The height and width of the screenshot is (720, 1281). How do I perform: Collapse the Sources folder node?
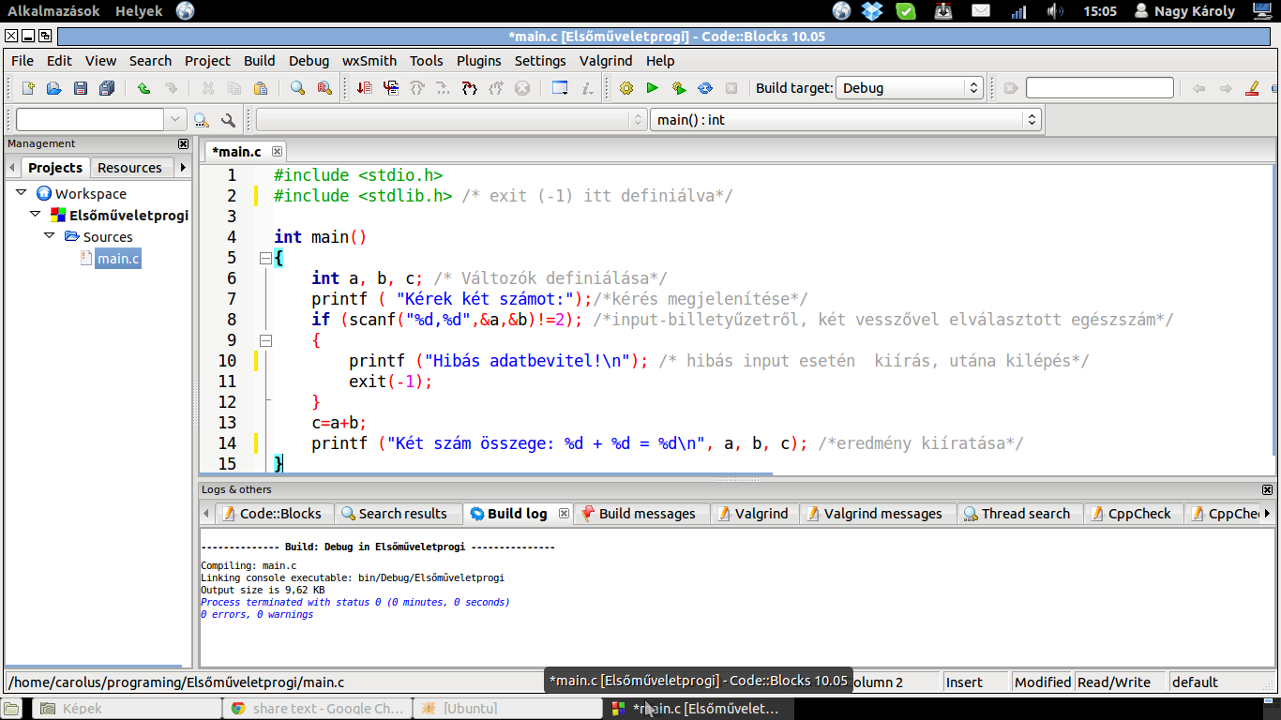point(50,236)
